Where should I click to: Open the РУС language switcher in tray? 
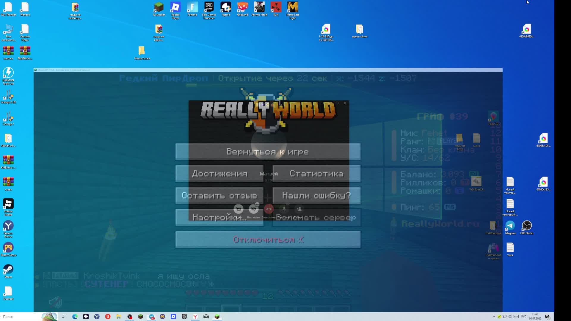click(x=524, y=317)
